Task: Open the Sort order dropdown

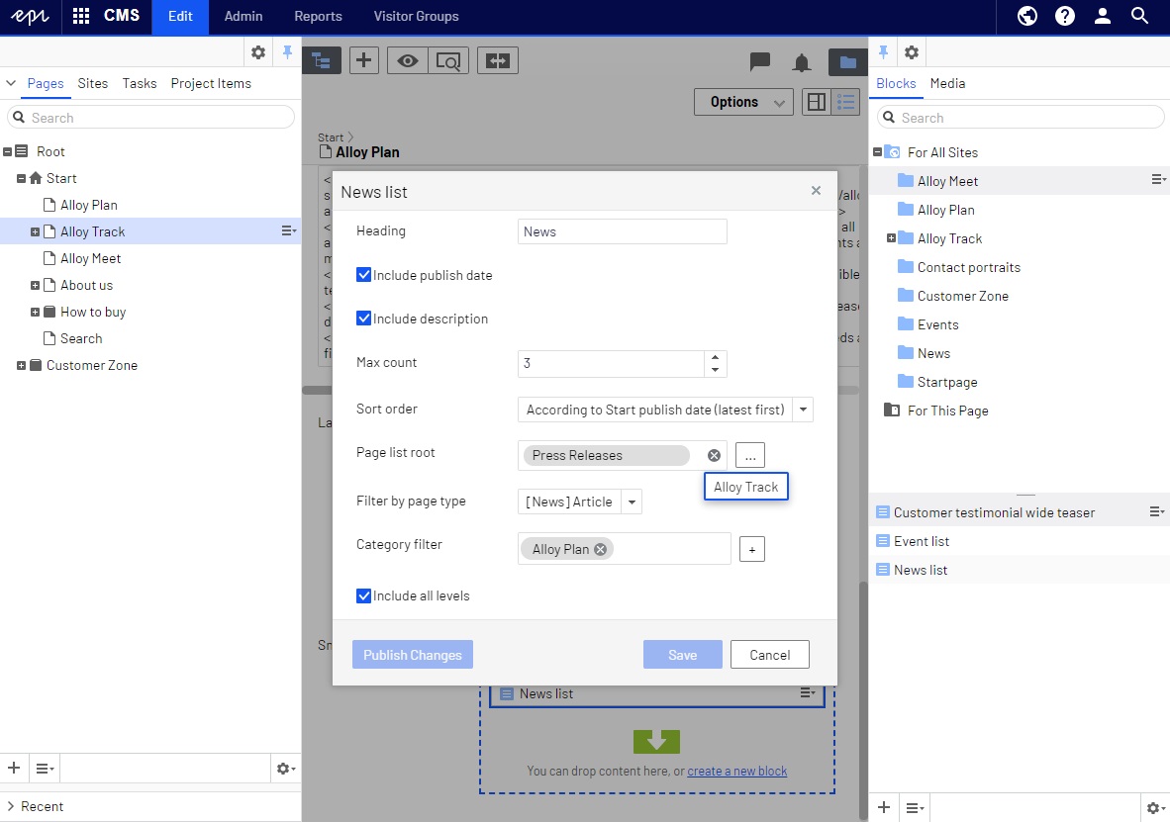Action: coord(803,410)
